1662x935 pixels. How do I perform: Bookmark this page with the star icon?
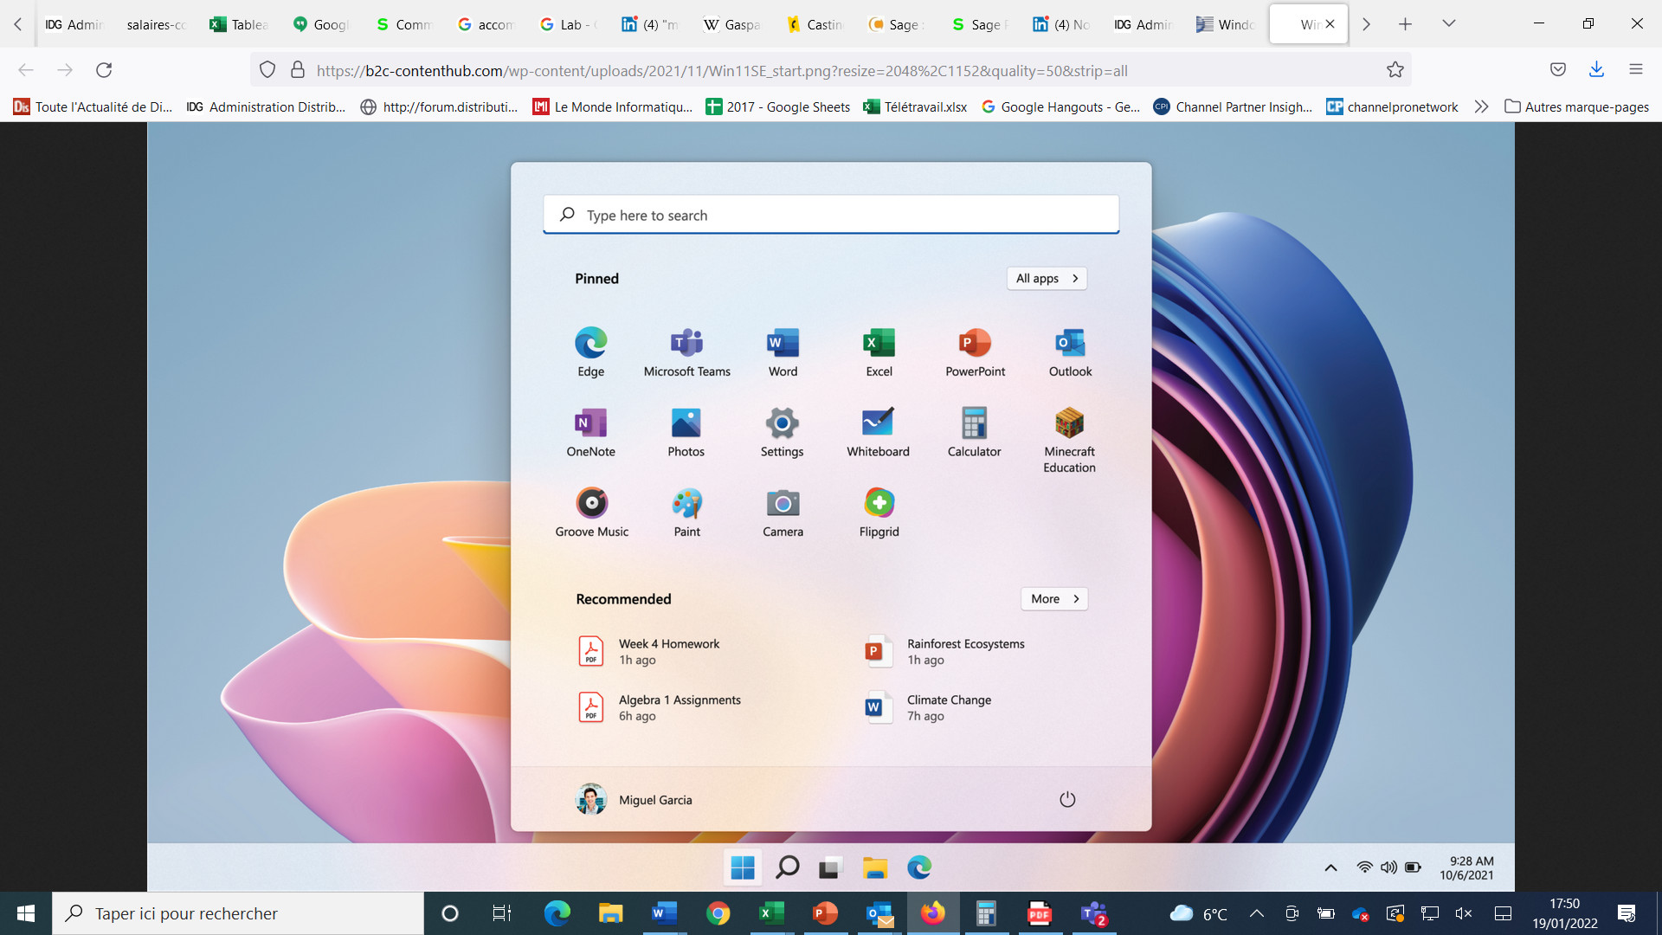click(x=1395, y=70)
